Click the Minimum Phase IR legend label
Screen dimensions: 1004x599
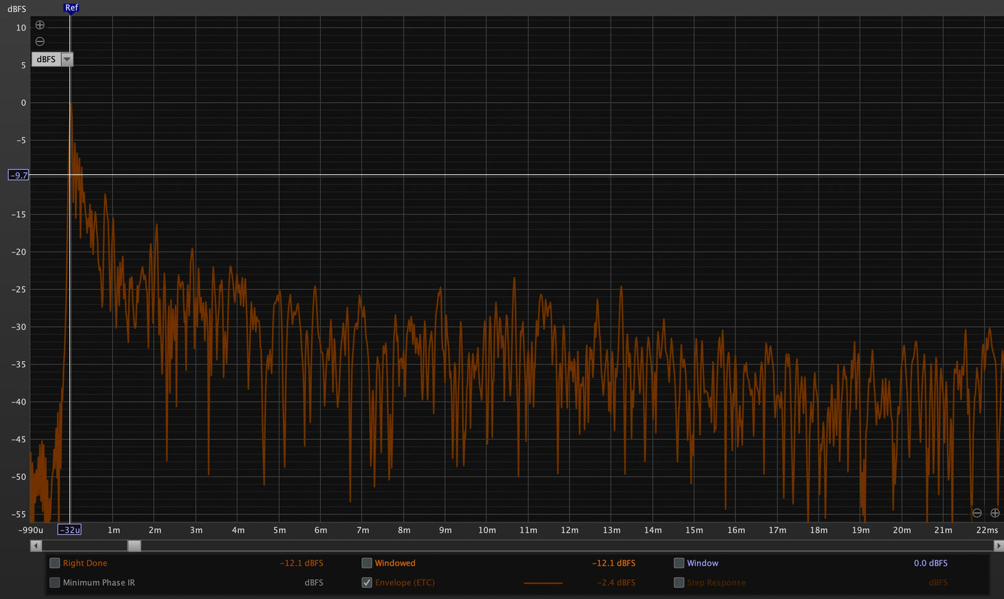[x=99, y=583]
